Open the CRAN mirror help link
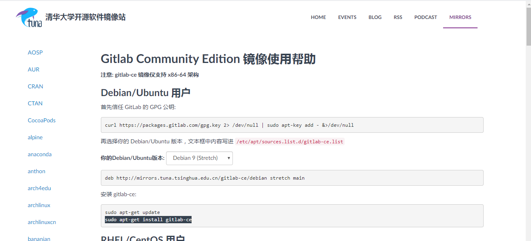Viewport: 531px width, 241px height. tap(36, 86)
